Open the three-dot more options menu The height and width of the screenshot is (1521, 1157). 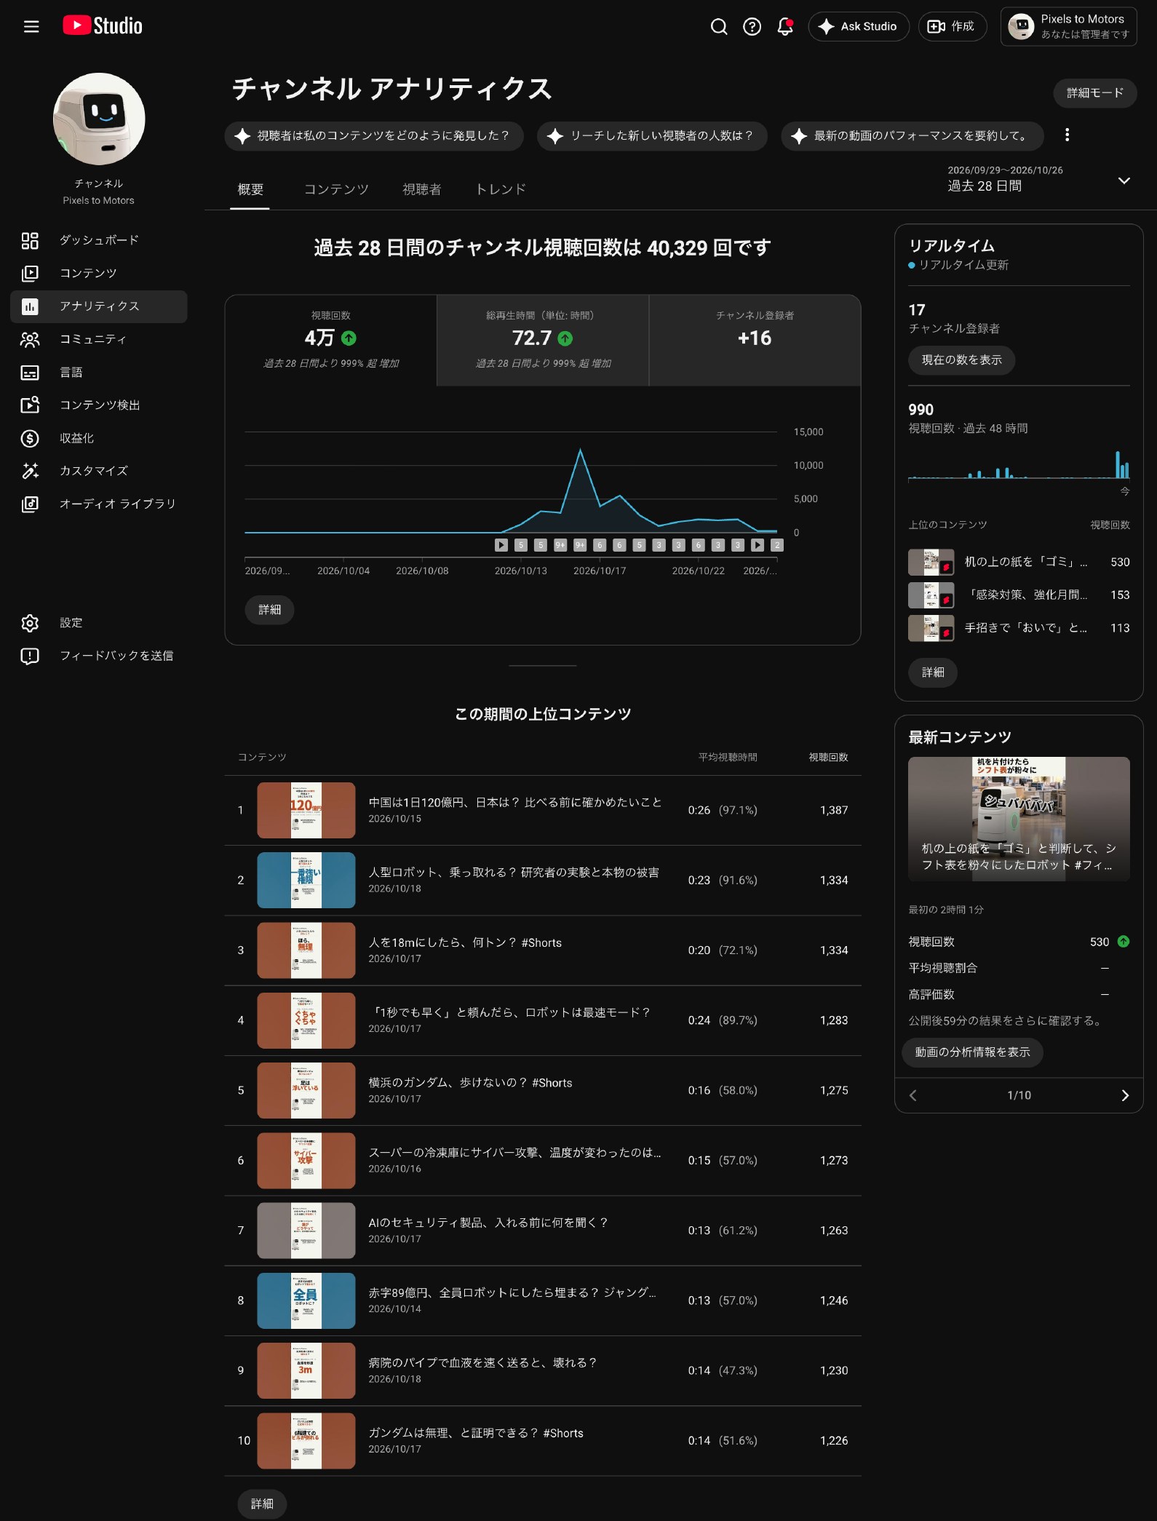[1067, 135]
